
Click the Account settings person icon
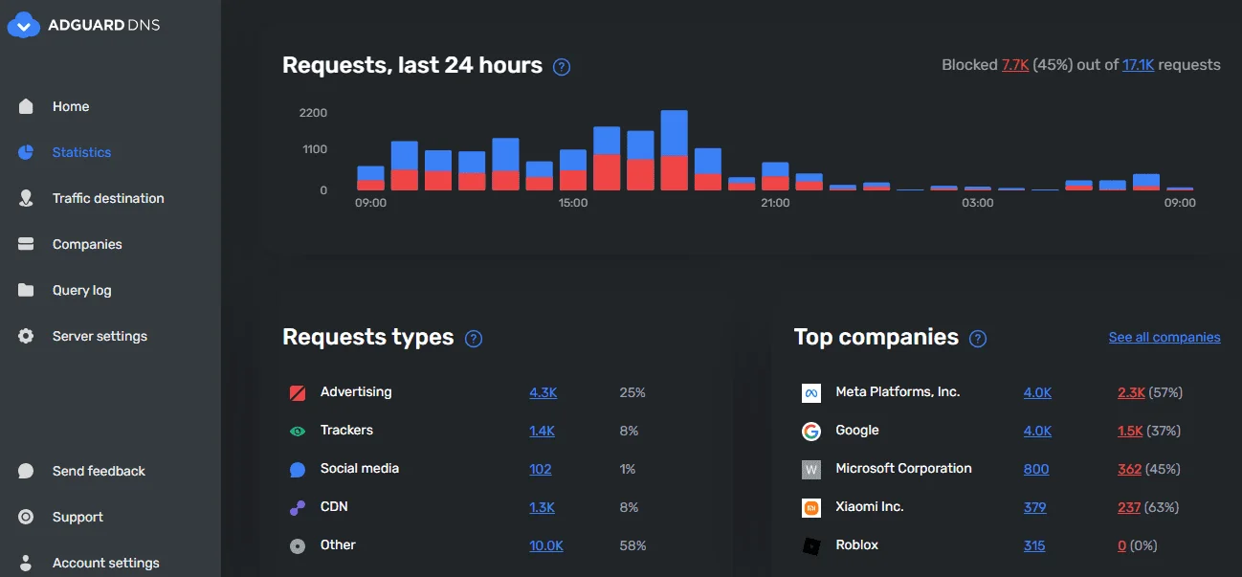tap(26, 563)
